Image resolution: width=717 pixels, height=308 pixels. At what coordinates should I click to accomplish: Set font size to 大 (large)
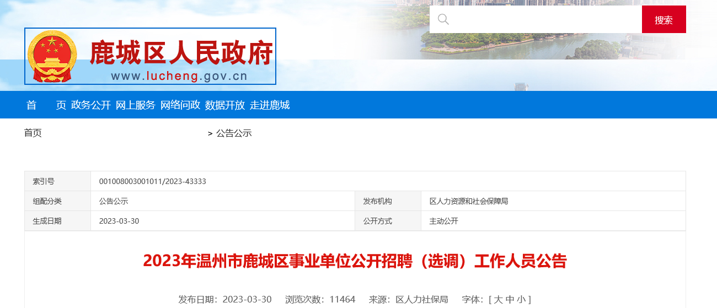[498, 300]
